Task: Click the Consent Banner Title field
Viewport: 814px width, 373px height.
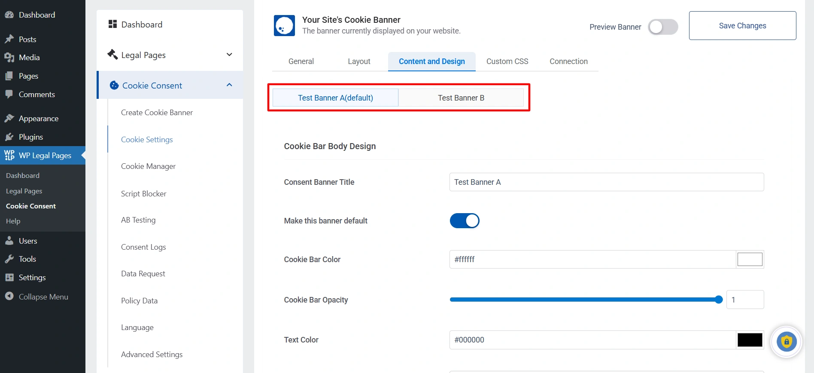Action: (x=606, y=182)
